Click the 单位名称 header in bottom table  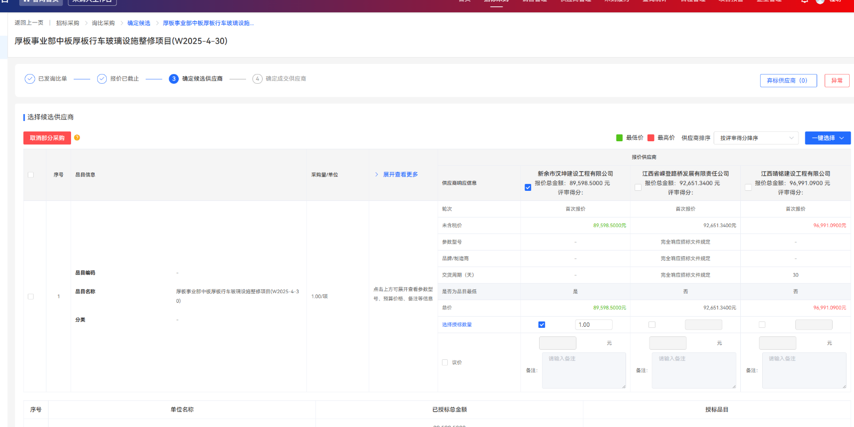coord(182,409)
